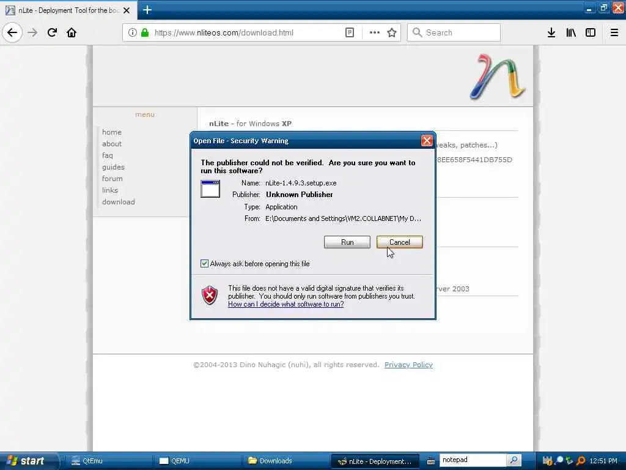The height and width of the screenshot is (470, 626).
Task: Open the Firefox hamburger menu
Action: pyautogui.click(x=614, y=33)
